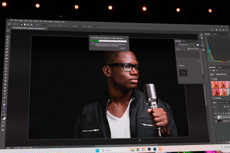This screenshot has width=230, height=153.
Task: Expand the Landscape presets group
Action: pos(213,98)
